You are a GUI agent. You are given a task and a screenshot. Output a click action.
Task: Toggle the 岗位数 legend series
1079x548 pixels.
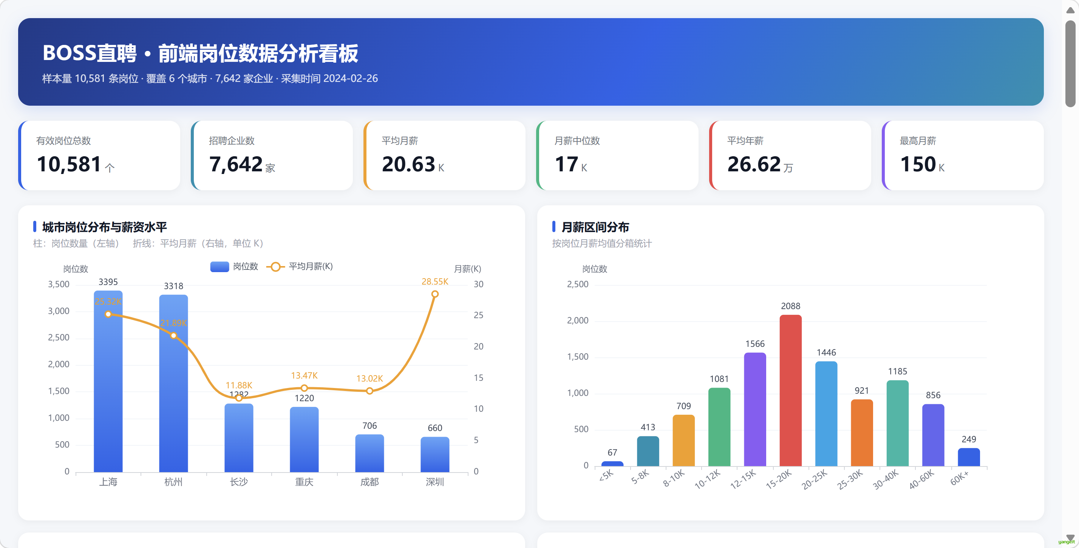click(234, 266)
